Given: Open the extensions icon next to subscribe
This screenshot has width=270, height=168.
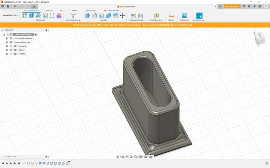Looking at the screenshot, I should [x=244, y=6].
